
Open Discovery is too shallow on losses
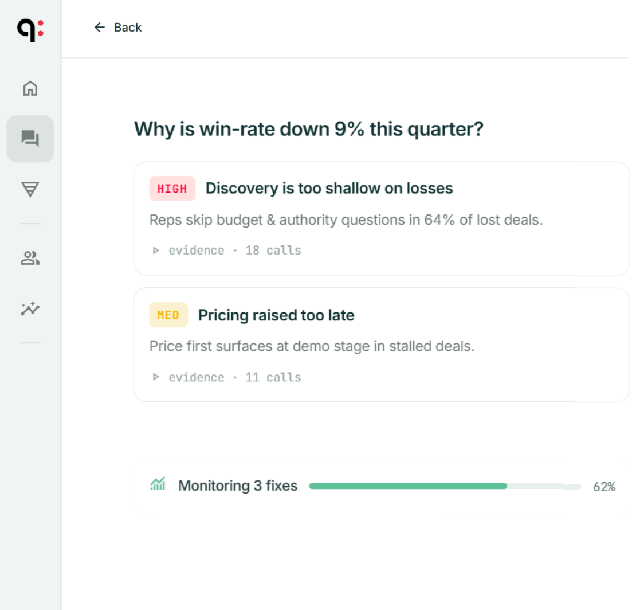(329, 188)
